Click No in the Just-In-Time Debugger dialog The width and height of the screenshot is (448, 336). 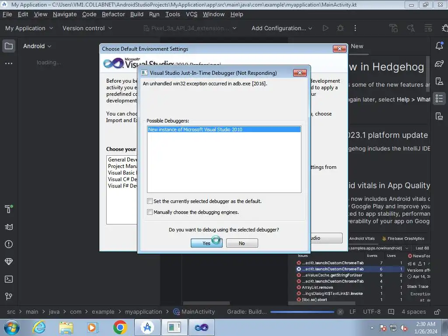pyautogui.click(x=241, y=243)
